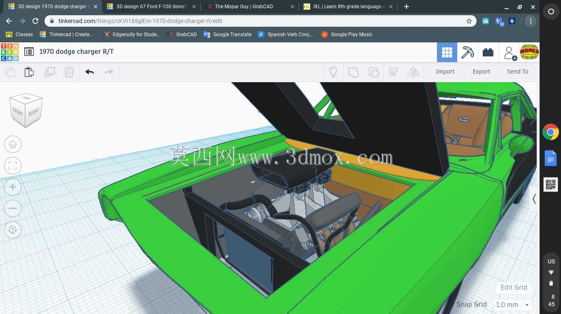Open the QR code app in shelf
The image size is (561, 314).
(551, 185)
